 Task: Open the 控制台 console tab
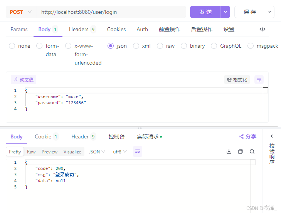[116, 137]
